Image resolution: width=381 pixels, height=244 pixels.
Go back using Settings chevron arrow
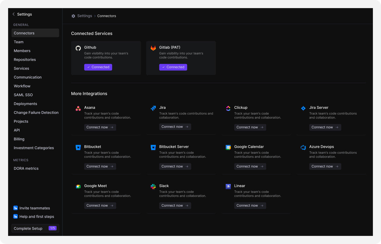click(14, 14)
